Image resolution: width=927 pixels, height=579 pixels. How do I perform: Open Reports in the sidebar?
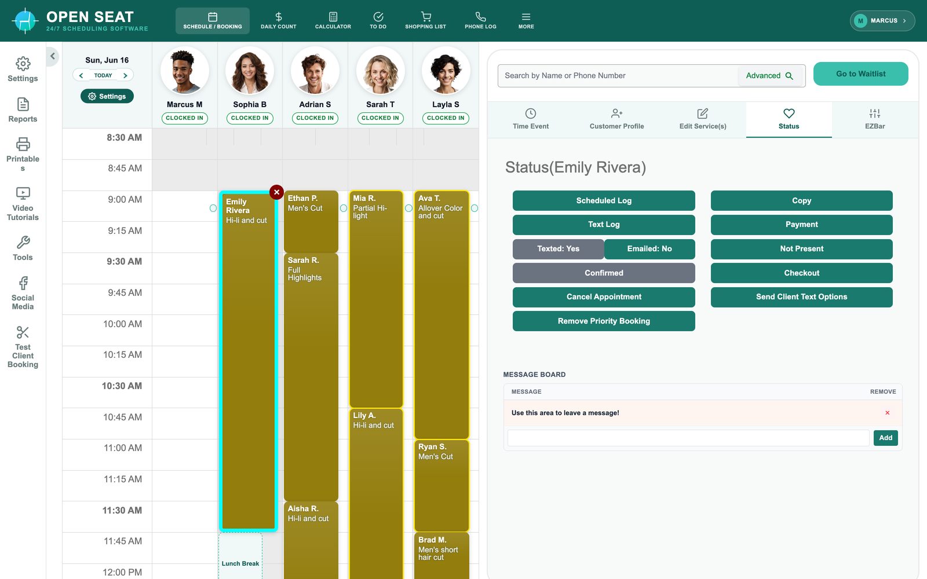[x=23, y=110]
